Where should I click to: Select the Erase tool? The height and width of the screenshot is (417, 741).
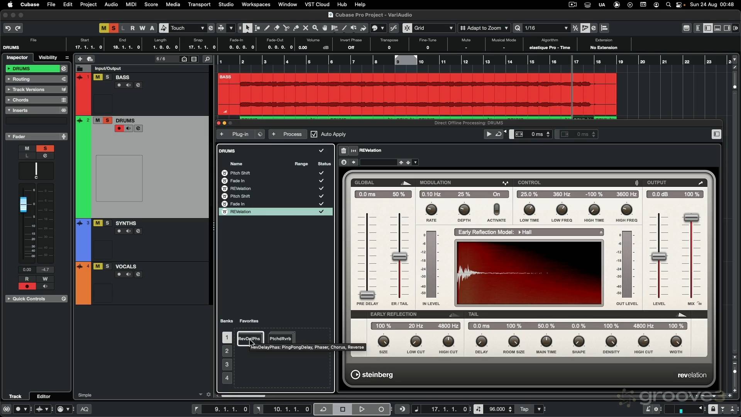[277, 28]
